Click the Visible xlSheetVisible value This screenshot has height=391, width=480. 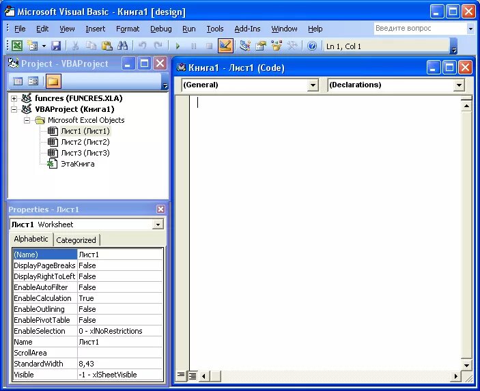click(119, 375)
